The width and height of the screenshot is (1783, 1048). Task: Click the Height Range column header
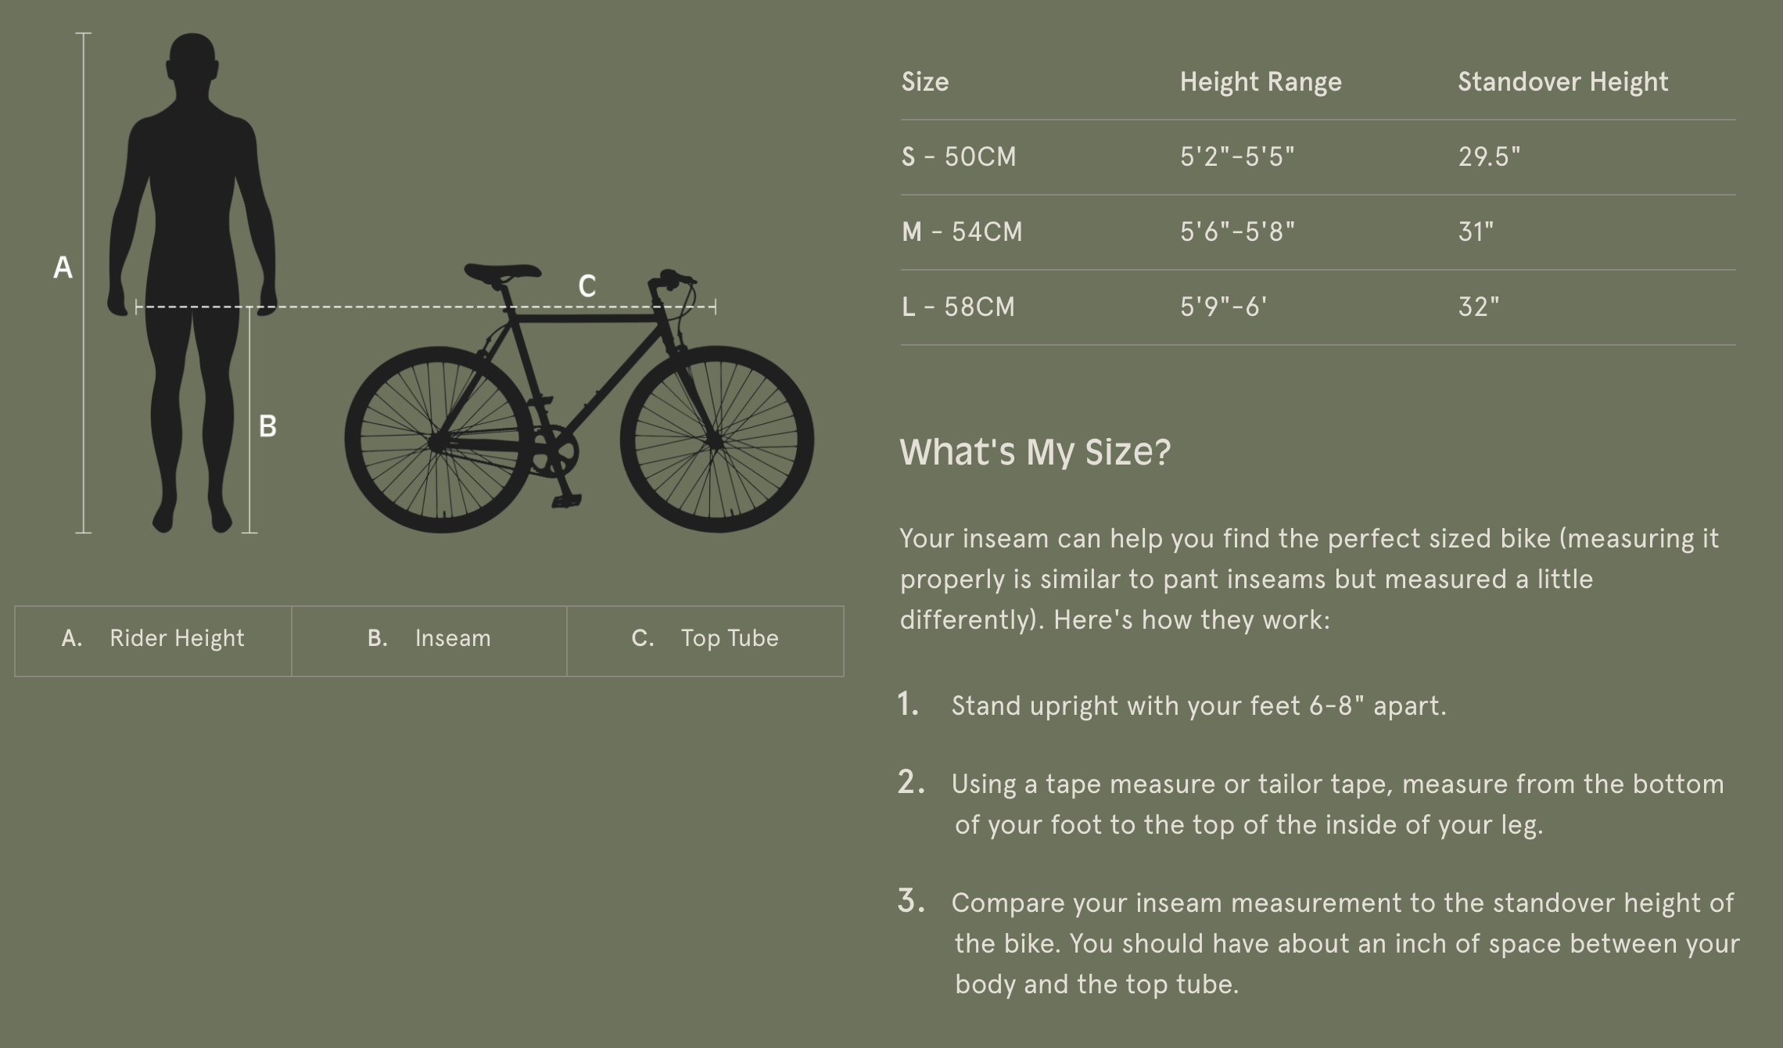point(1261,82)
